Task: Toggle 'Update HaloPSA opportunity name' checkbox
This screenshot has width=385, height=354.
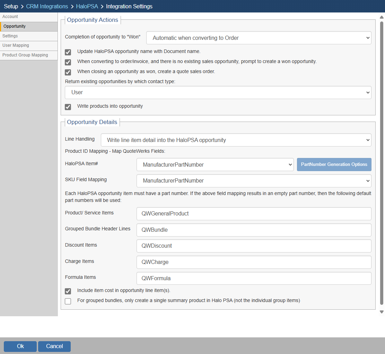Action: (x=68, y=52)
